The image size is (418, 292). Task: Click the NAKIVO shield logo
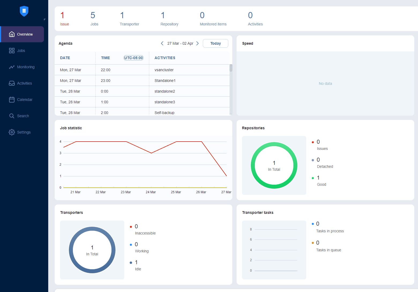coord(24,11)
